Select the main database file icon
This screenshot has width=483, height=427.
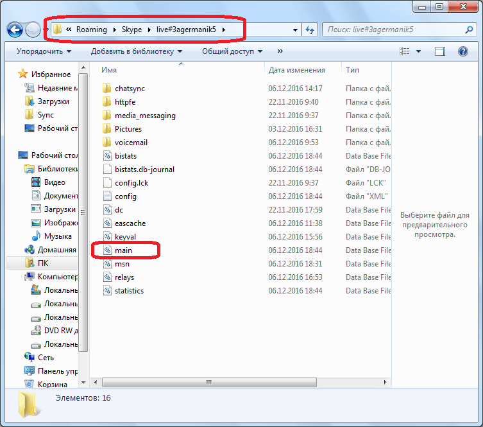click(107, 250)
